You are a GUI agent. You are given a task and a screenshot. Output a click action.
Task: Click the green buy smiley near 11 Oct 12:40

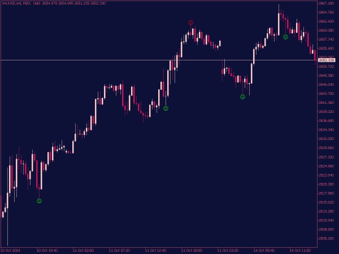[166, 108]
